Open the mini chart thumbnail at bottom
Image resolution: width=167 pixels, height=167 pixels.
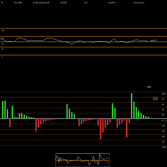coord(82,160)
